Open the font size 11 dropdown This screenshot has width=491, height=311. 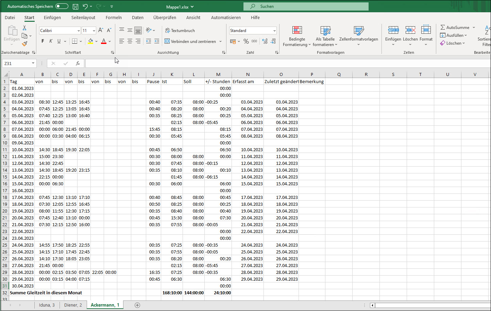click(94, 31)
